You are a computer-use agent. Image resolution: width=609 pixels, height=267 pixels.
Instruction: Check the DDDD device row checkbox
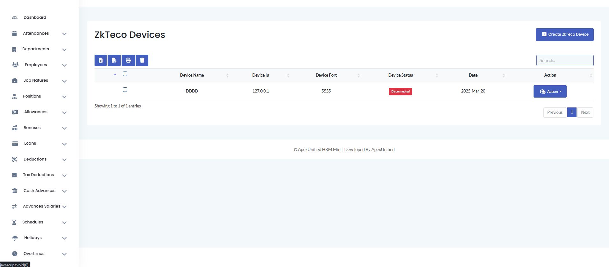pos(125,90)
